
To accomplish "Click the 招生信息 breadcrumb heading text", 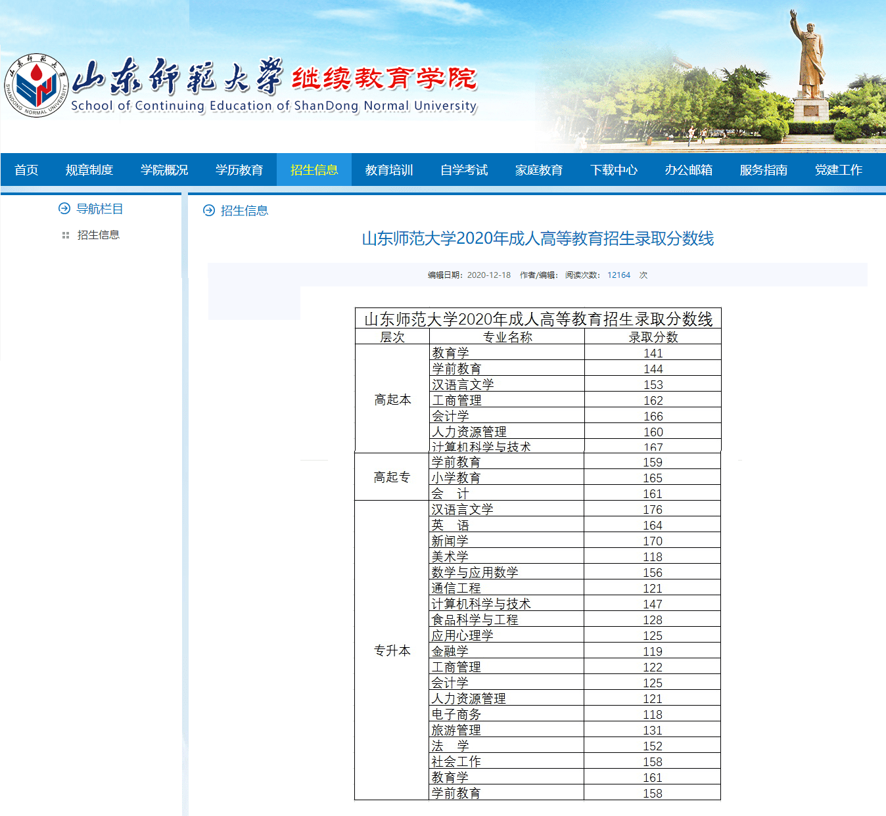I will point(245,211).
